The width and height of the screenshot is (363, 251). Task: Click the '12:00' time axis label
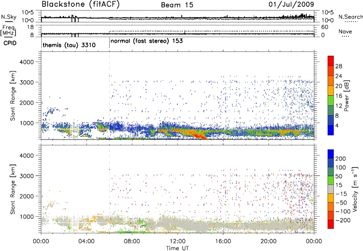(177, 241)
